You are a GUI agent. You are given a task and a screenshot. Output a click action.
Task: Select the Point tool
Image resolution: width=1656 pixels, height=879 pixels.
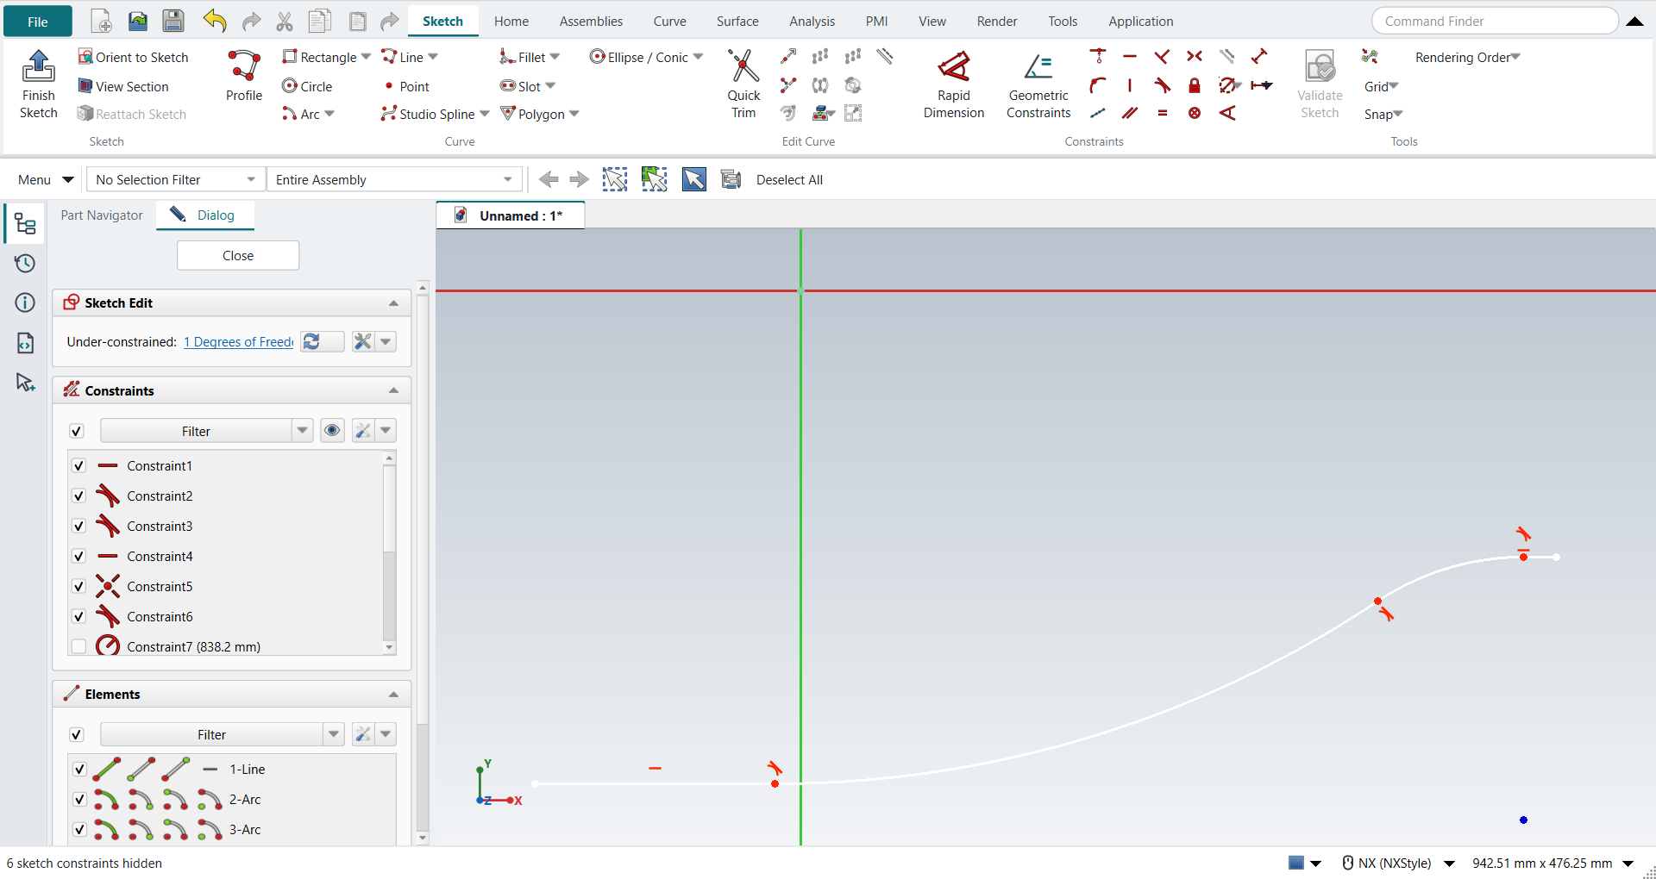pos(407,86)
